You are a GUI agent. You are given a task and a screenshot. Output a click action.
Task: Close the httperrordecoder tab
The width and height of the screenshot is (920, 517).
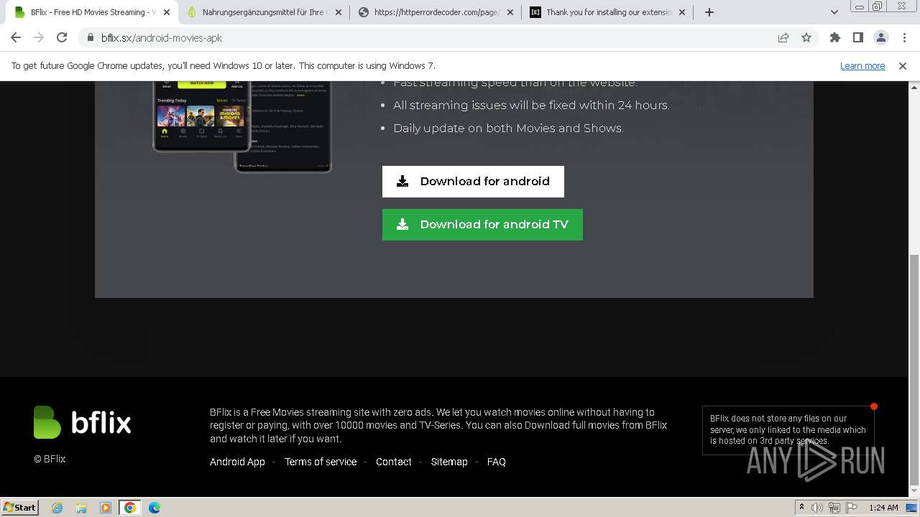tap(510, 12)
